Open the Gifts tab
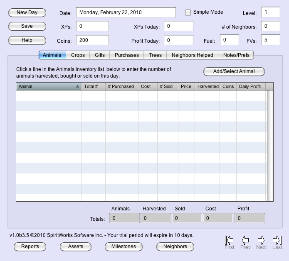This screenshot has height=261, width=289. [100, 55]
